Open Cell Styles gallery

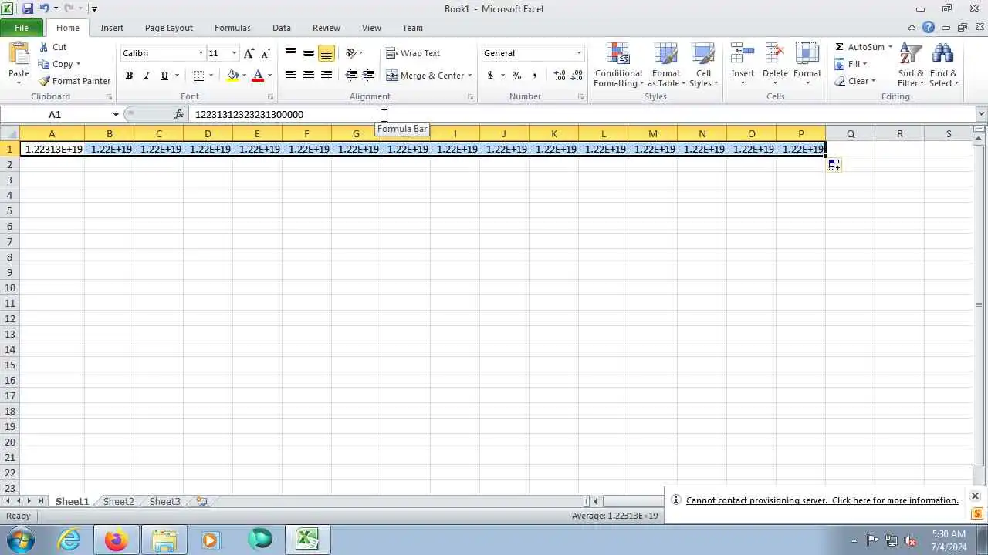click(x=703, y=66)
